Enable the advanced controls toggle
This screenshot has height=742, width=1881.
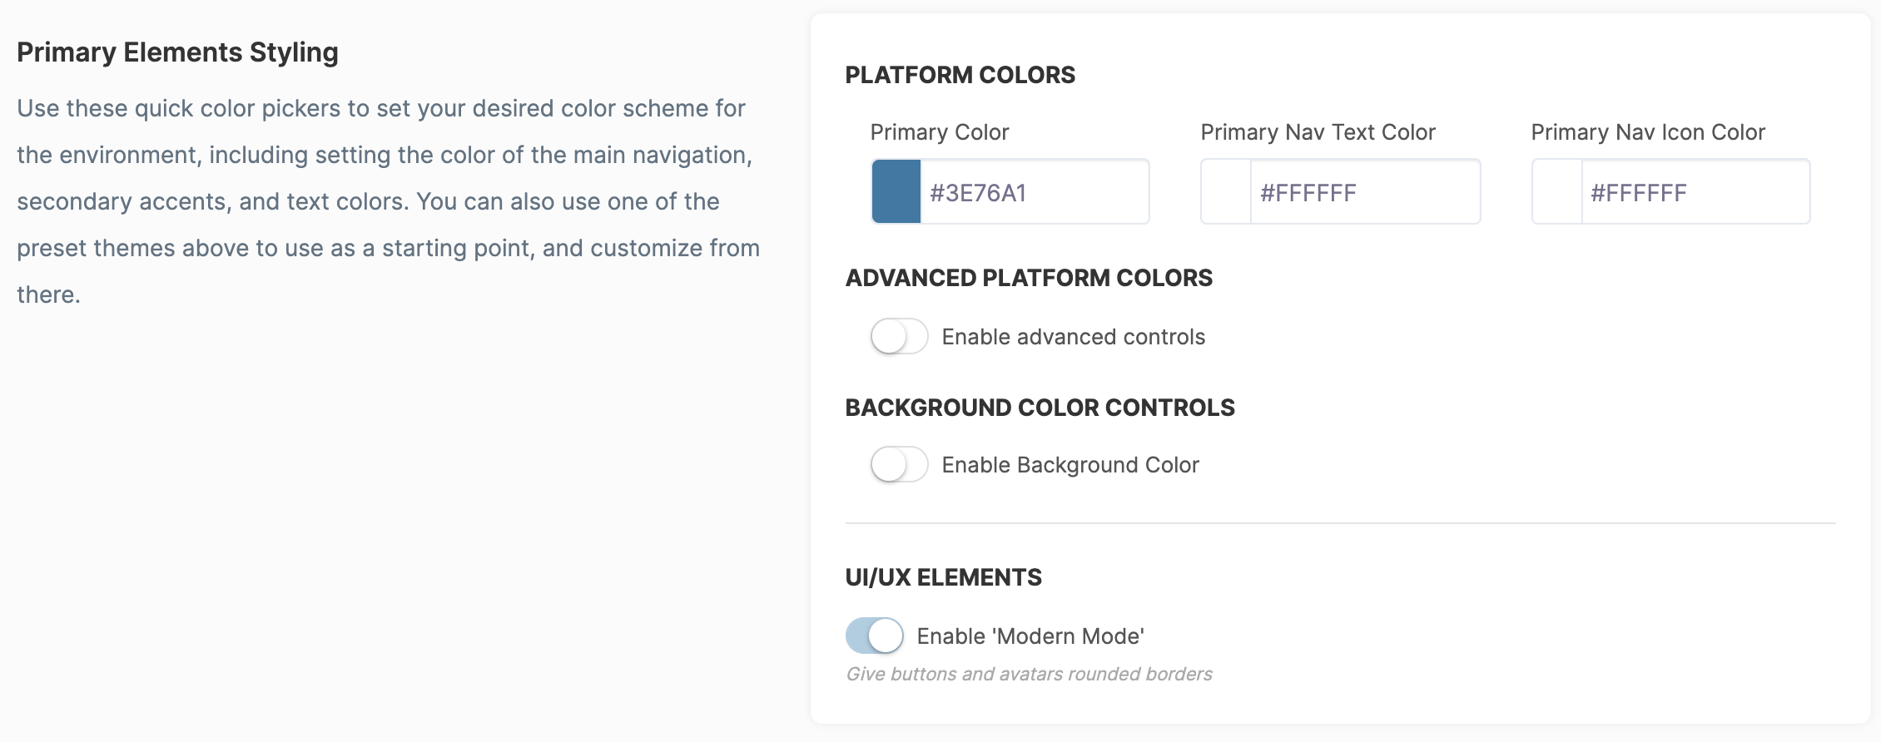(x=899, y=337)
